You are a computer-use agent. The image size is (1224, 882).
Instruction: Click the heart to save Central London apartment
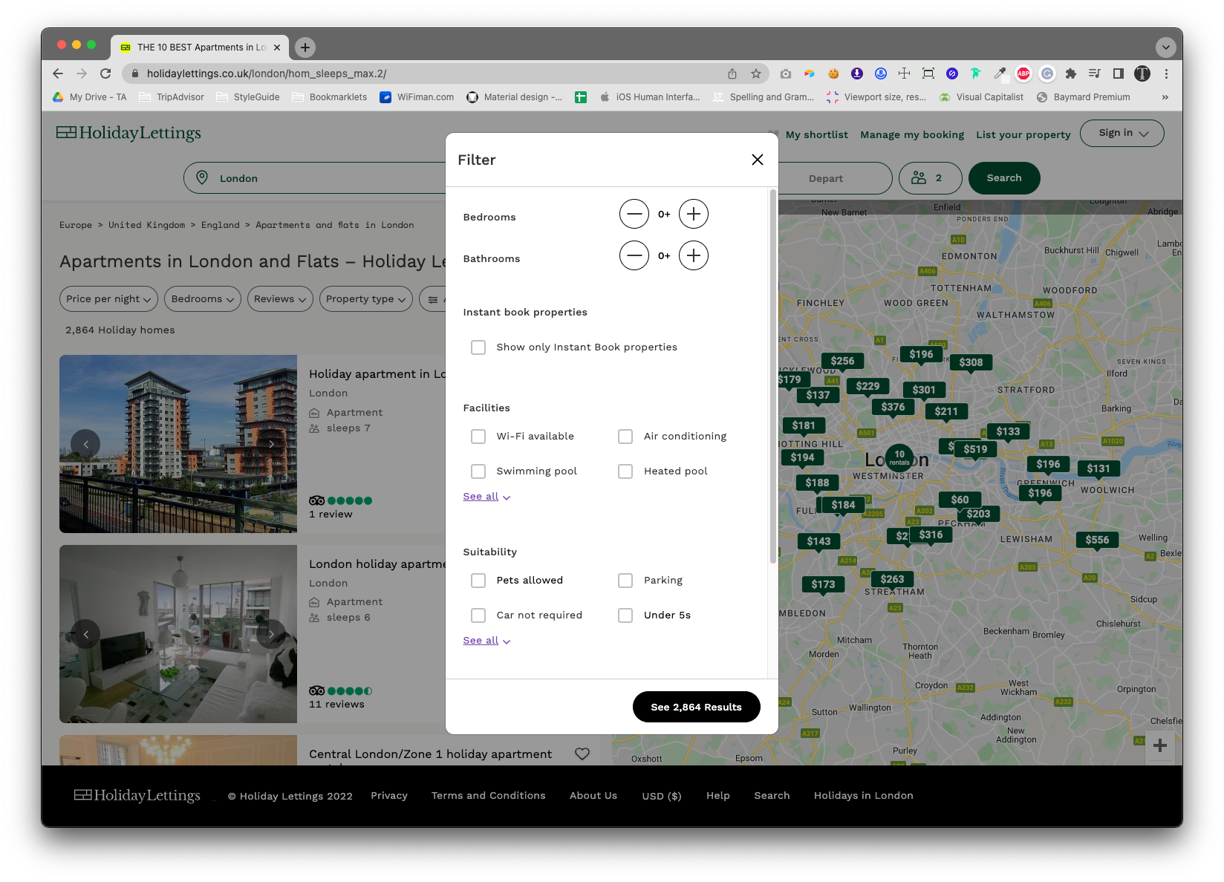coord(582,754)
